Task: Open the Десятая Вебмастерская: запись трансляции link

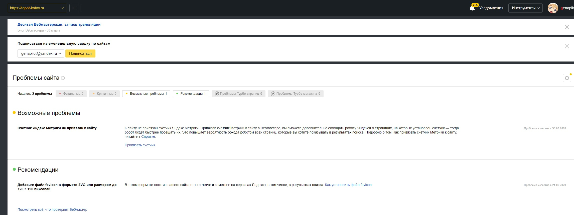Action: tap(59, 24)
